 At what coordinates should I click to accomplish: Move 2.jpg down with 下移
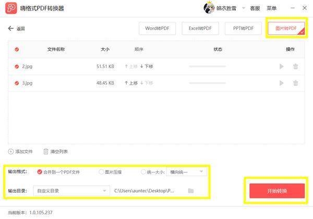pos(147,66)
